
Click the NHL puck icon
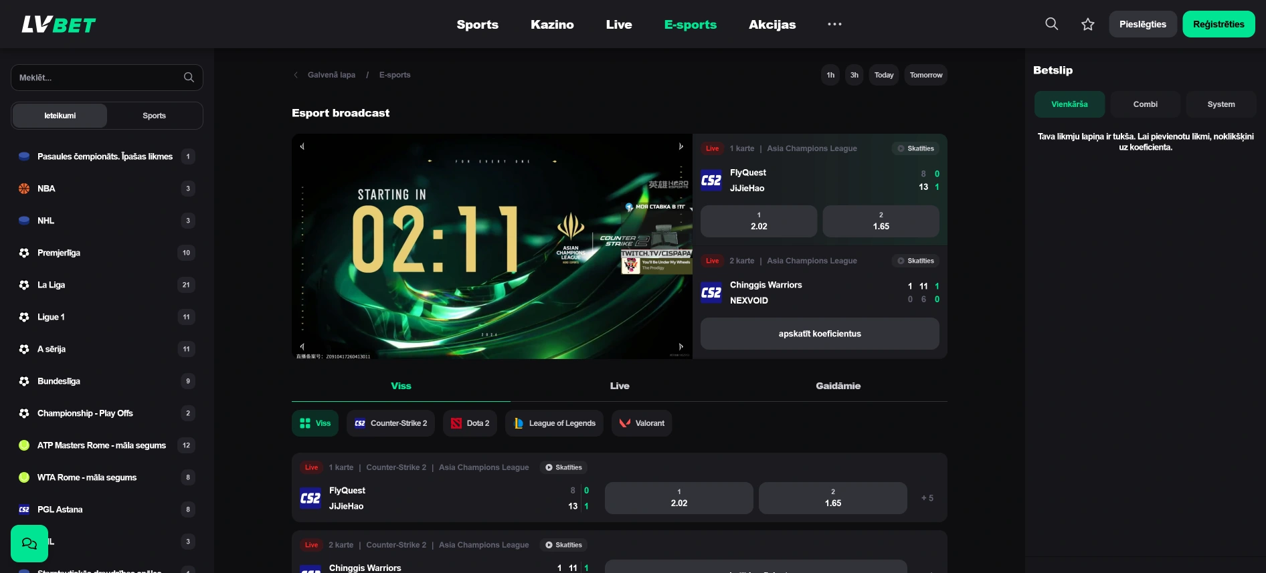tap(24, 221)
